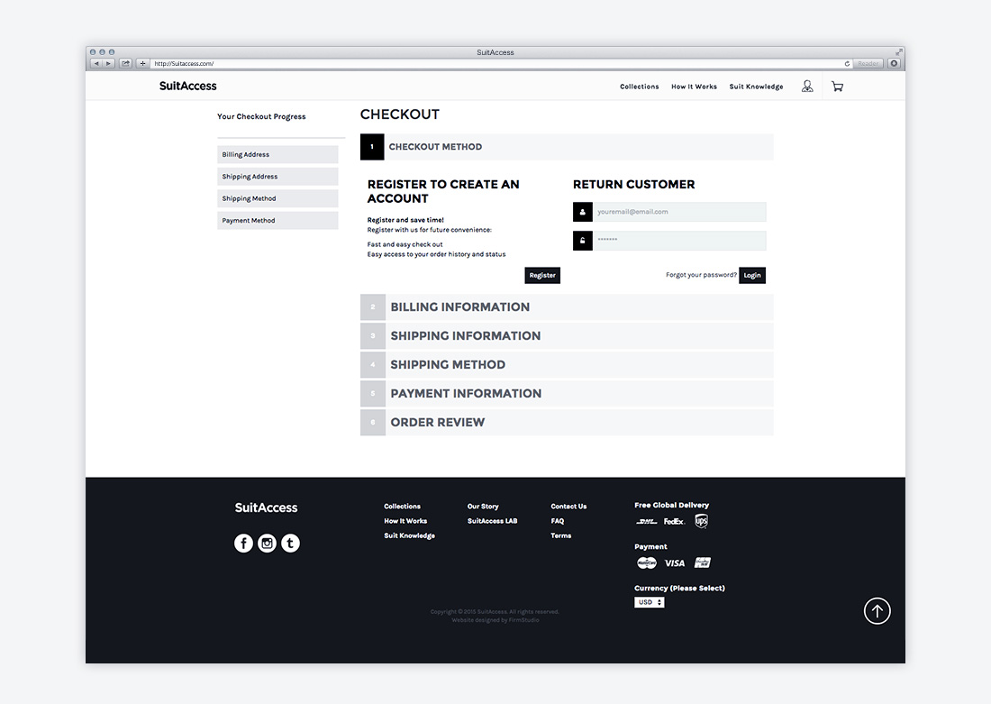Viewport: 991px width, 704px height.
Task: Open the Instagram footer icon
Action: coord(267,544)
